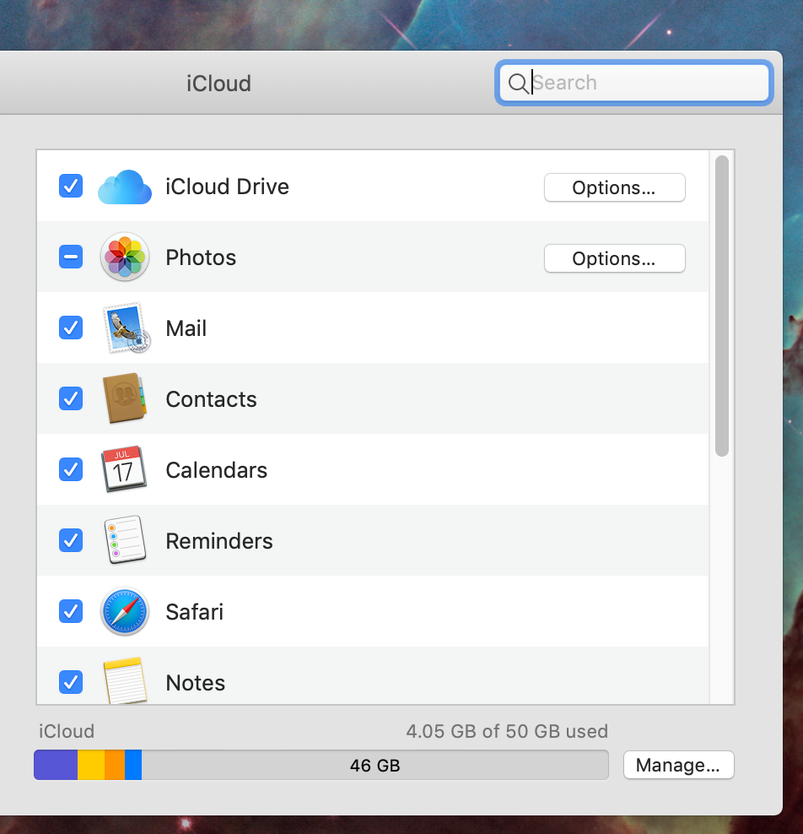Click the Notes notepad icon
This screenshot has width=803, height=834.
click(x=125, y=681)
